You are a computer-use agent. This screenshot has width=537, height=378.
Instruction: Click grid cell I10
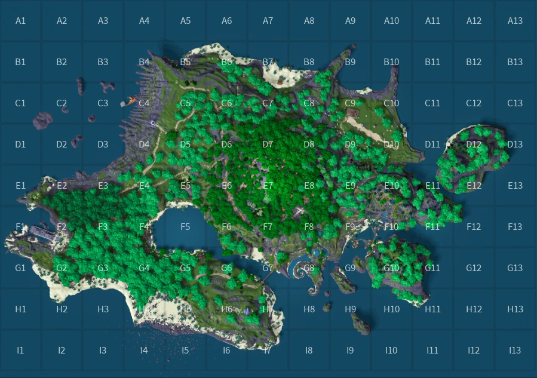tap(391, 351)
